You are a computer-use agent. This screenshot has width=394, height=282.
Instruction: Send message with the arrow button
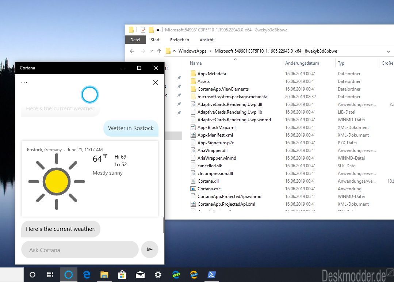[149, 249]
